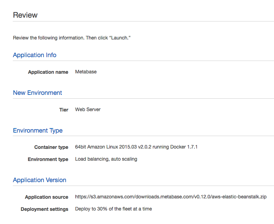Viewport: 274px width, 224px height.
Task: Click the Application source label
Action: pyautogui.click(x=47, y=197)
